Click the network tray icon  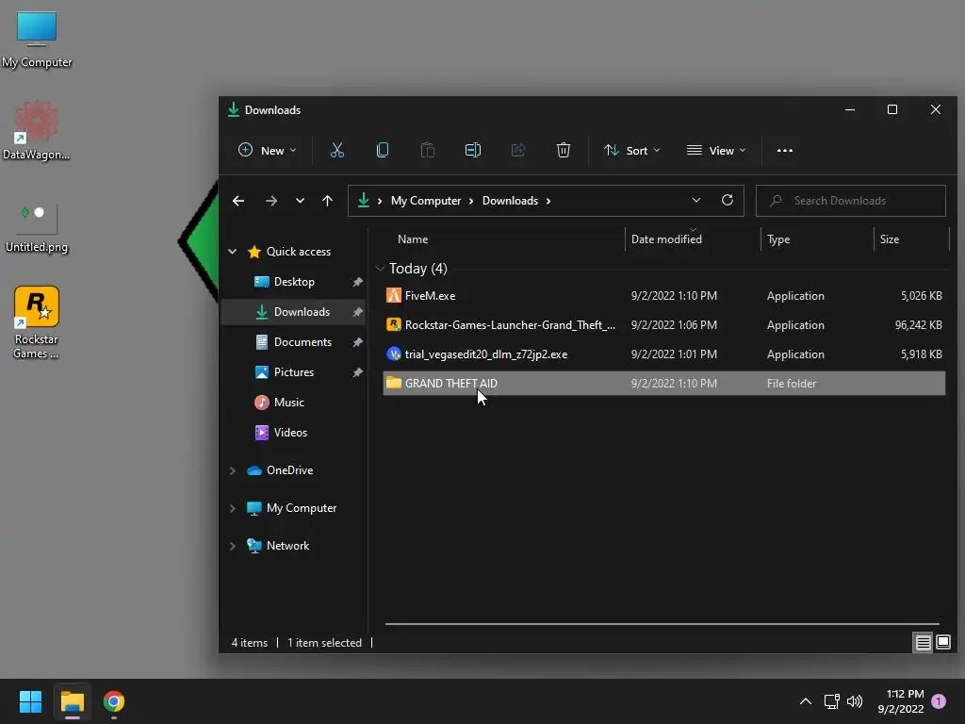pyautogui.click(x=831, y=701)
